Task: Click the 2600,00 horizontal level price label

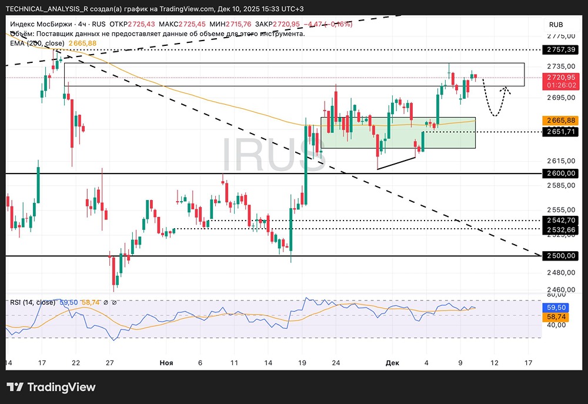Action: pyautogui.click(x=560, y=173)
